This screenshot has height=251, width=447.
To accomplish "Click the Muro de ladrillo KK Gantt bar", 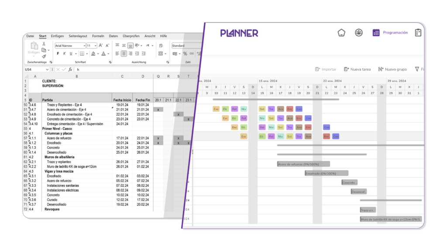I will (391, 220).
